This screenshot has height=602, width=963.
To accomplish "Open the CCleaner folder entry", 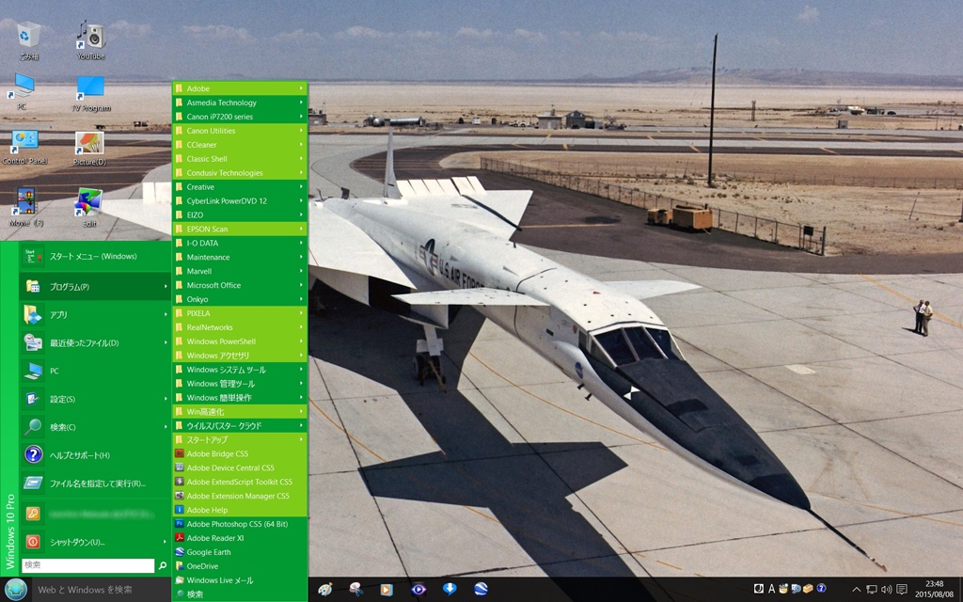I will [240, 144].
